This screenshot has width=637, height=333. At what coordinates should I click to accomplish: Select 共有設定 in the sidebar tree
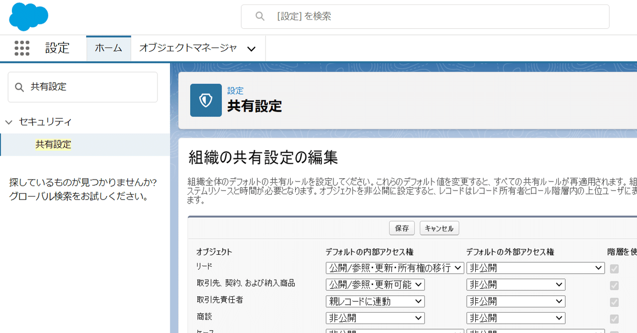(53, 144)
